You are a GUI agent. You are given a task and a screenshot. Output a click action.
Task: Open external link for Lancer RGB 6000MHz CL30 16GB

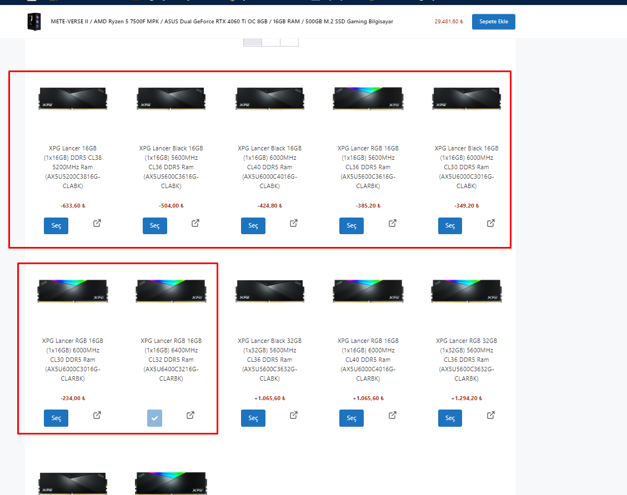point(97,415)
